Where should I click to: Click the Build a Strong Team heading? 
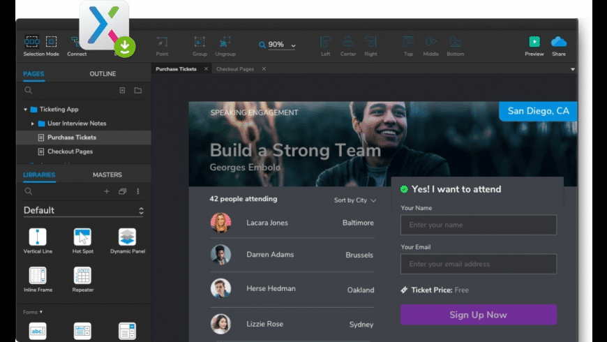click(x=295, y=150)
